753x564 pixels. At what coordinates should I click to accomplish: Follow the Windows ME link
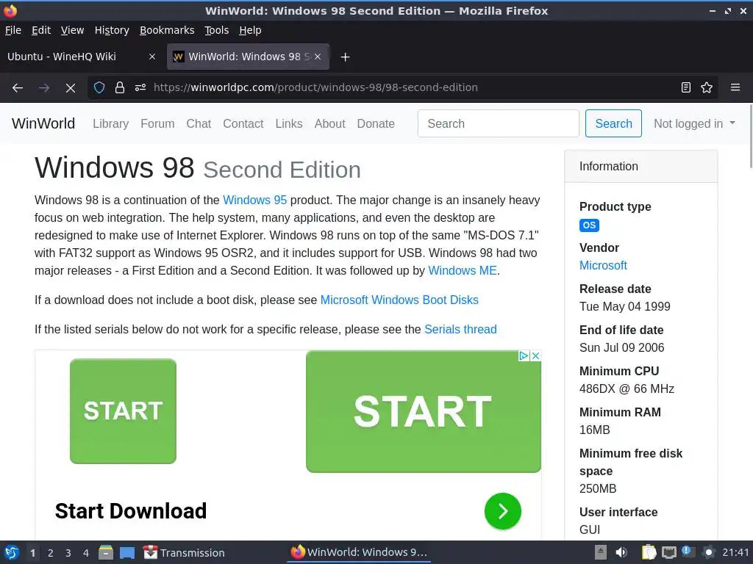[x=463, y=270]
